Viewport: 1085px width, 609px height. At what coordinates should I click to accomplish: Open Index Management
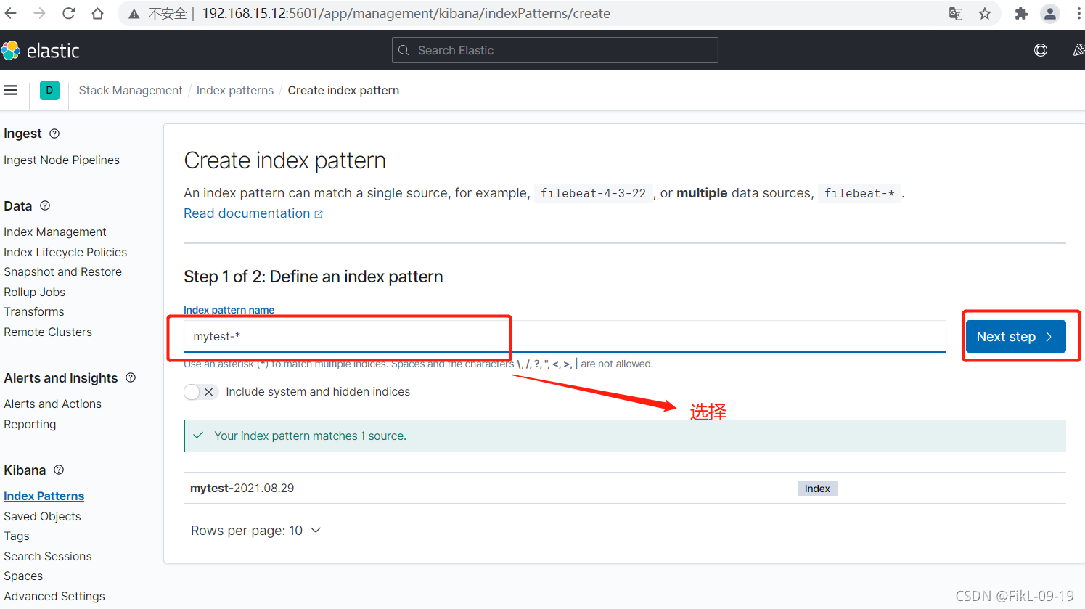click(55, 232)
